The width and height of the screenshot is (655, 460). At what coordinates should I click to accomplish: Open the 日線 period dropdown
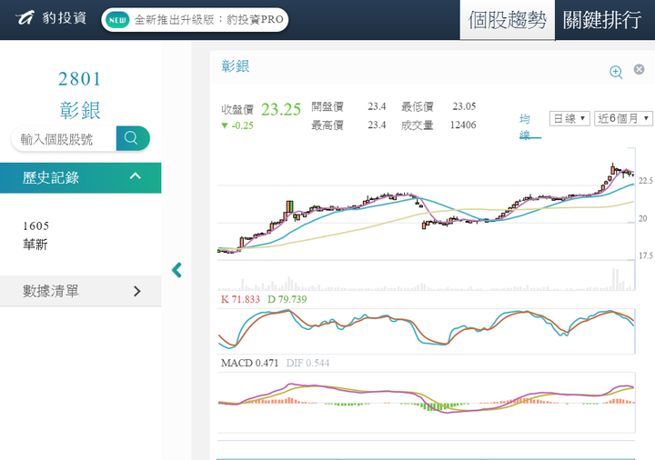(x=569, y=118)
